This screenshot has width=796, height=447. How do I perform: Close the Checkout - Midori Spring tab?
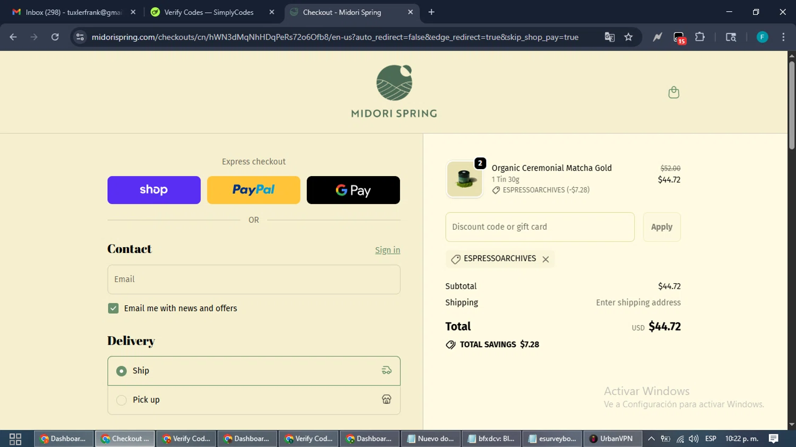point(410,12)
